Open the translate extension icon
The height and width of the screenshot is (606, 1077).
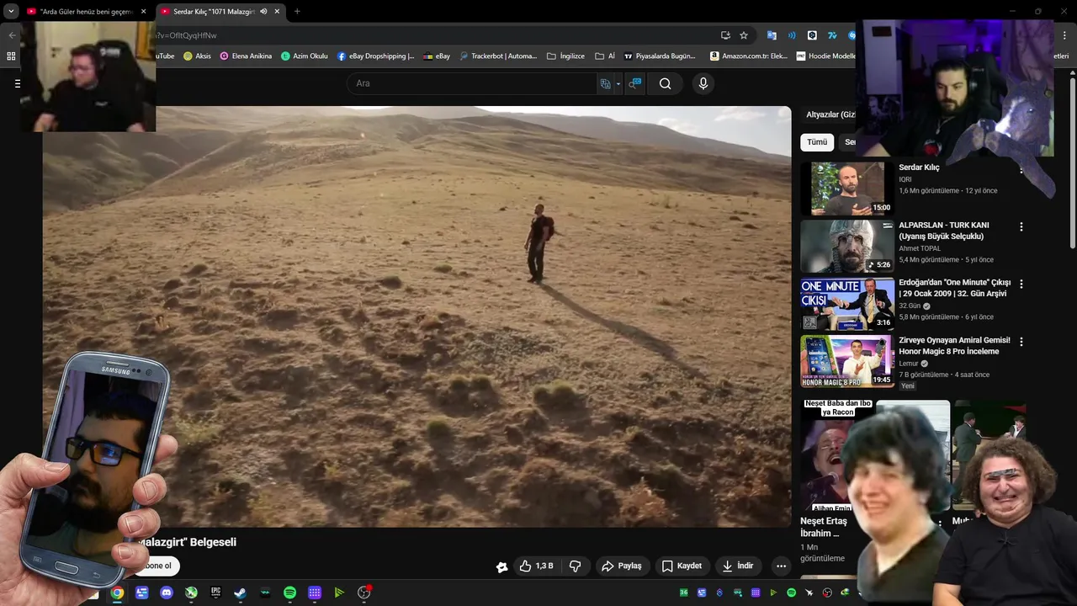(x=772, y=35)
